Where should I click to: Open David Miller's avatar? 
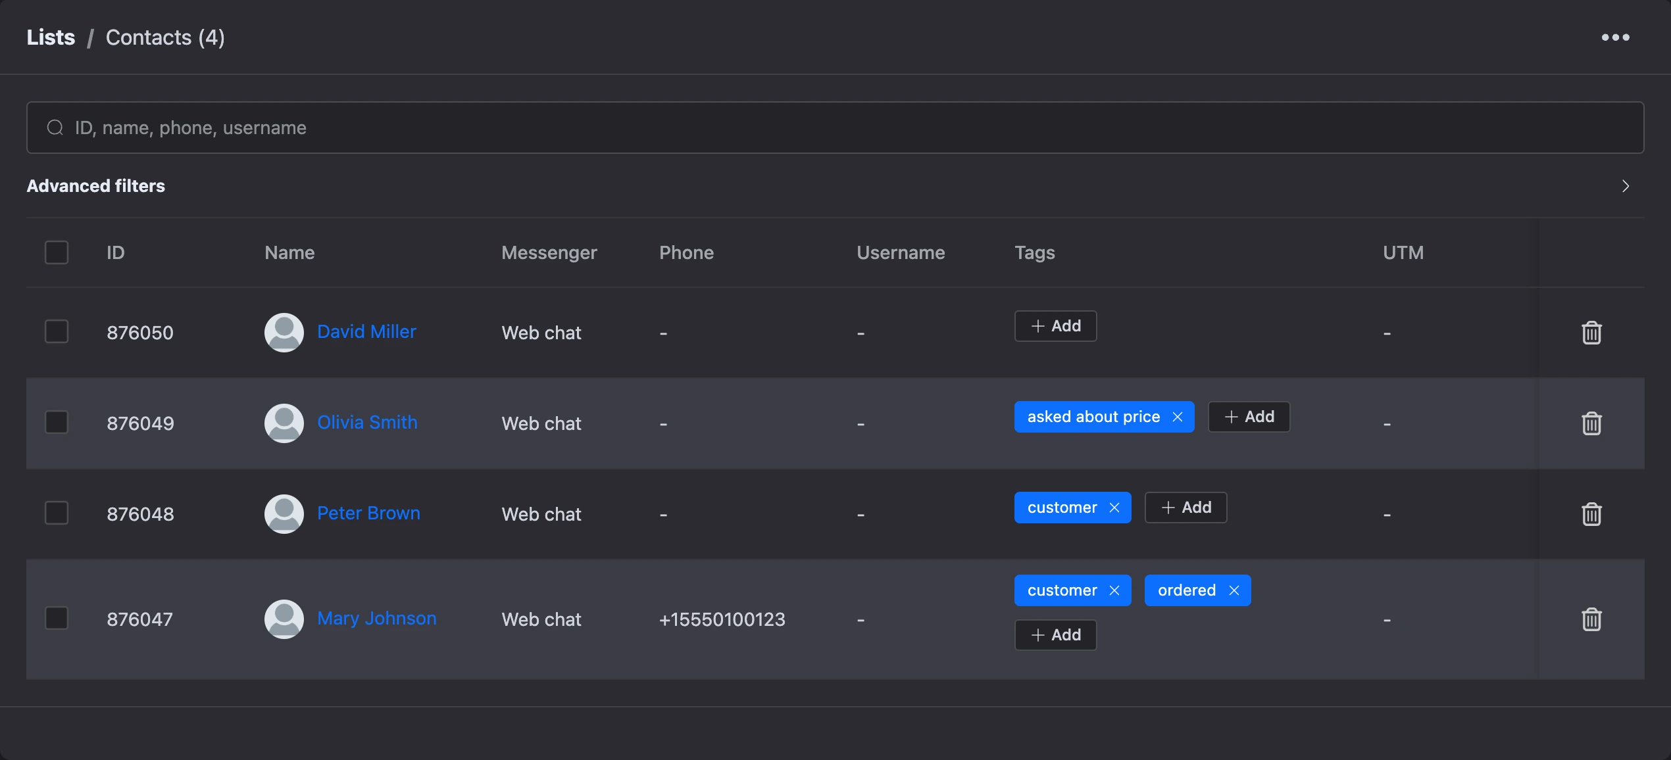[x=284, y=333]
